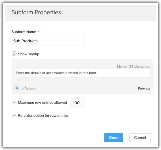The height and width of the screenshot is (150, 161).
Task: Select the Info Icon radio button
Action: pos(17,88)
